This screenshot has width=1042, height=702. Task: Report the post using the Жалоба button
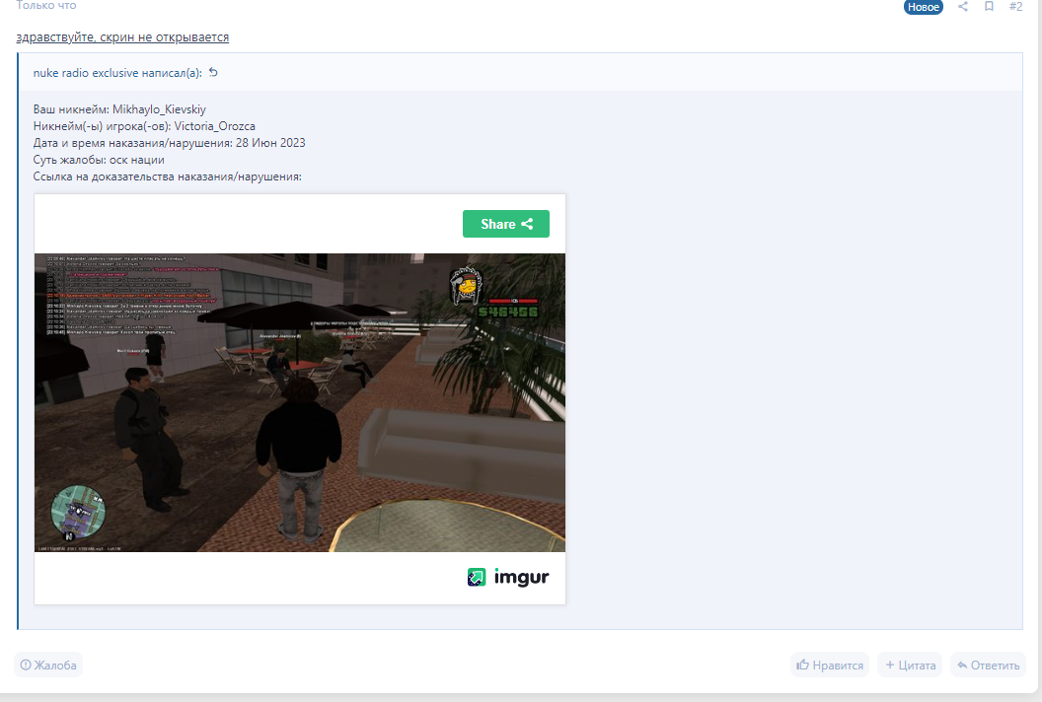pyautogui.click(x=48, y=665)
